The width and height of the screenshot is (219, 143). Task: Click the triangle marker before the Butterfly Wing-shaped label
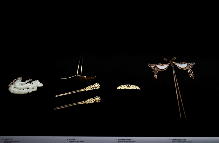click(169, 140)
